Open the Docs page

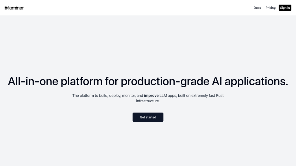pos(257,8)
